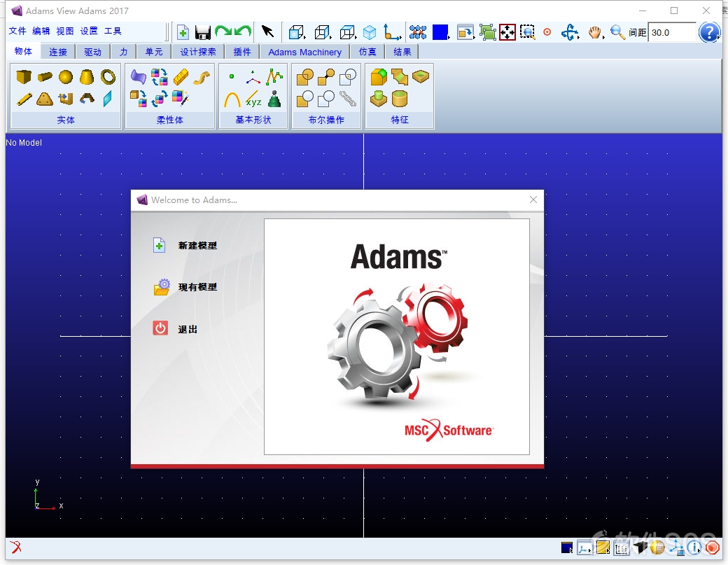Image resolution: width=728 pixels, height=565 pixels.
Task: Open the window layout dropdown in toolbar
Action: (x=465, y=32)
